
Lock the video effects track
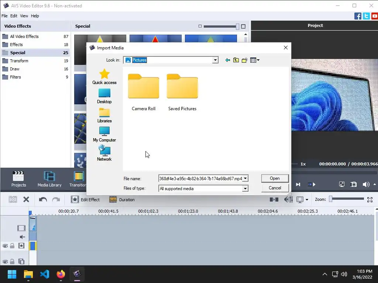[12, 246]
